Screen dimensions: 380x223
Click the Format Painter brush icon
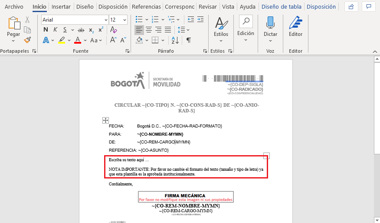click(x=27, y=40)
